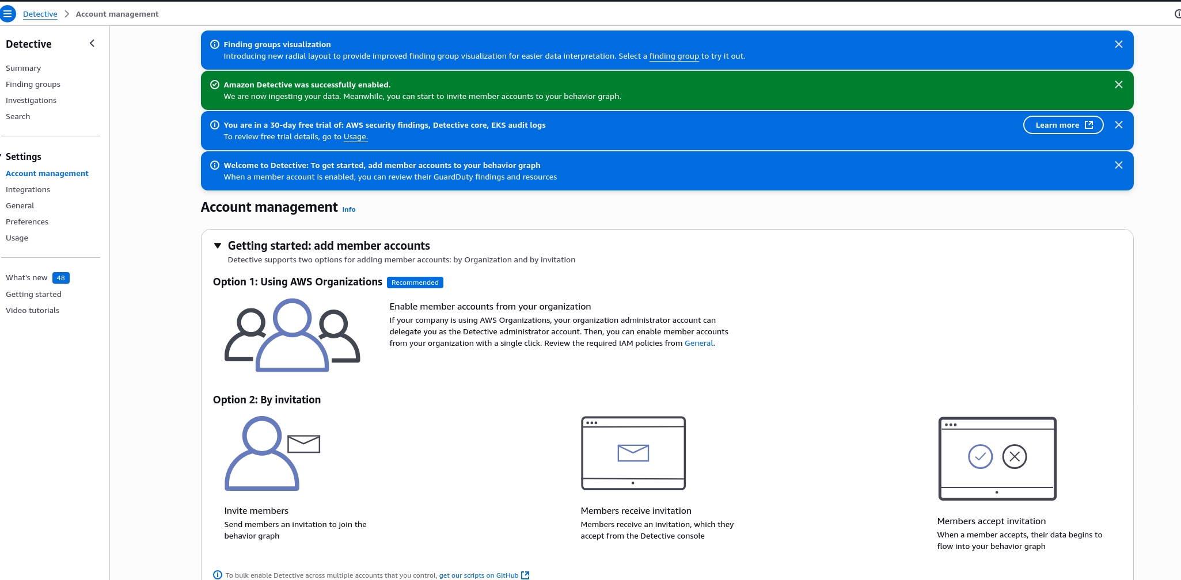Collapse the Settings section
1181x580 pixels.
[x=2, y=157]
